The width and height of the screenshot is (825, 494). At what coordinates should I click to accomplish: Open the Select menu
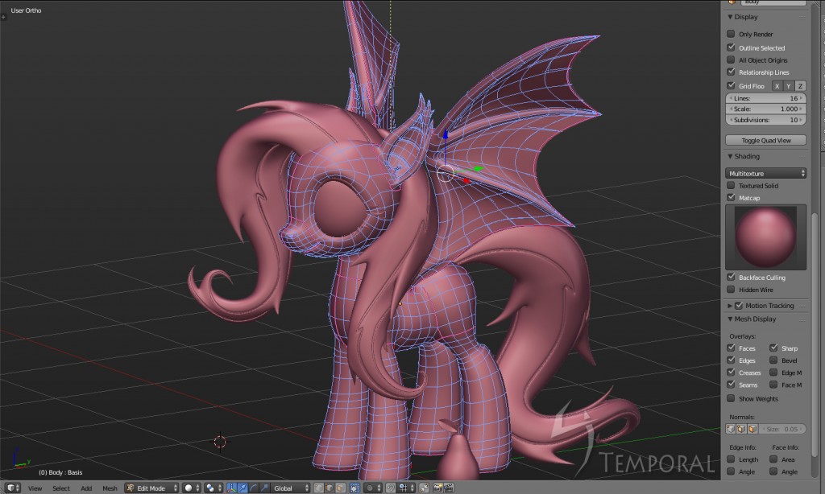pos(61,488)
